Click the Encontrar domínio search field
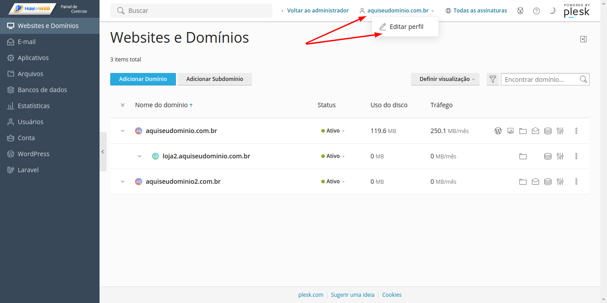 click(x=541, y=79)
